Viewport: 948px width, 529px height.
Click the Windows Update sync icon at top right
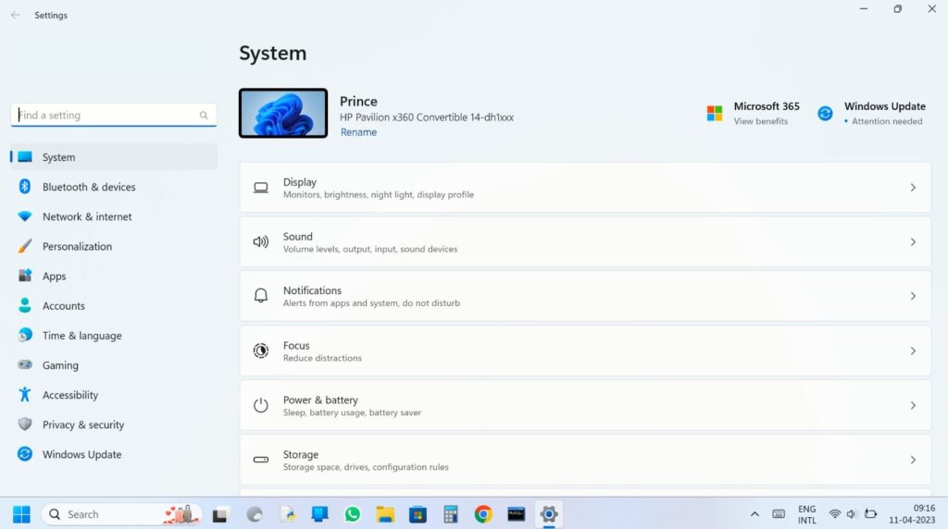(825, 113)
